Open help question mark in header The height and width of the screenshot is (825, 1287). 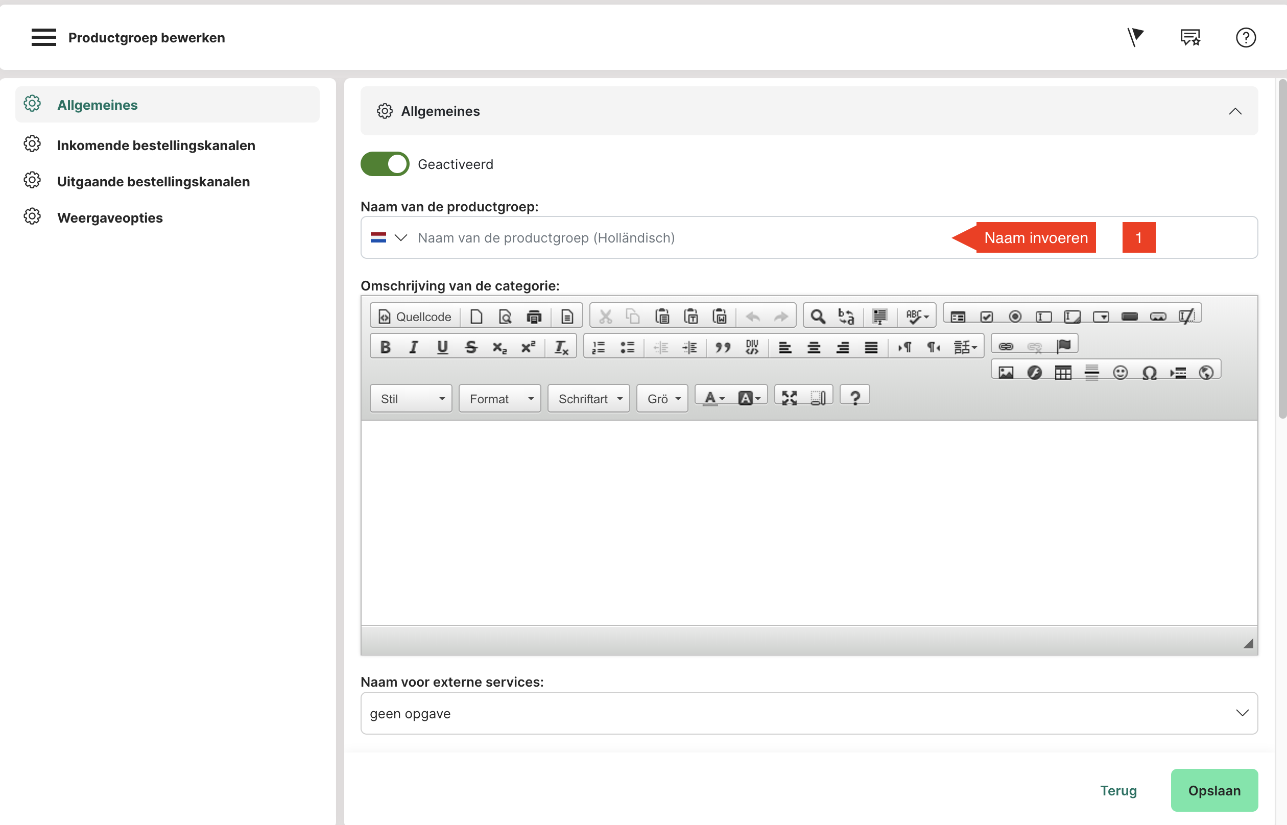click(1246, 37)
